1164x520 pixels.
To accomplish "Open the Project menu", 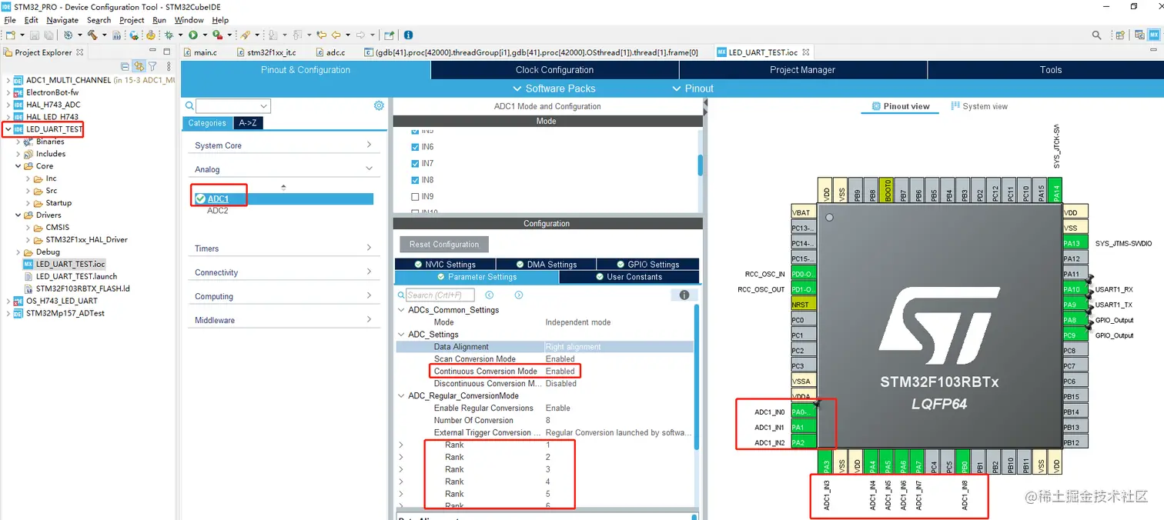I will point(132,20).
